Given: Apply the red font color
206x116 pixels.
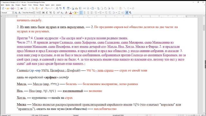Looking at the screenshot, I should tap(70, 13).
